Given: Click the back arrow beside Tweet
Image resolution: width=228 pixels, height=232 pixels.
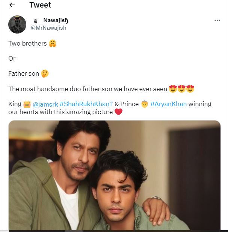Looking at the screenshot, I should [12, 5].
